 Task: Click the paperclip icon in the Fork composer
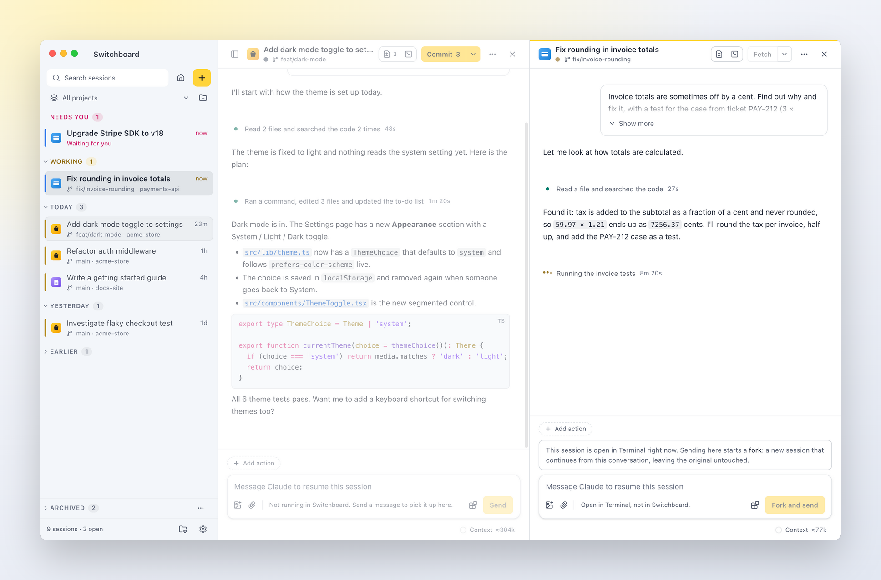click(x=564, y=505)
